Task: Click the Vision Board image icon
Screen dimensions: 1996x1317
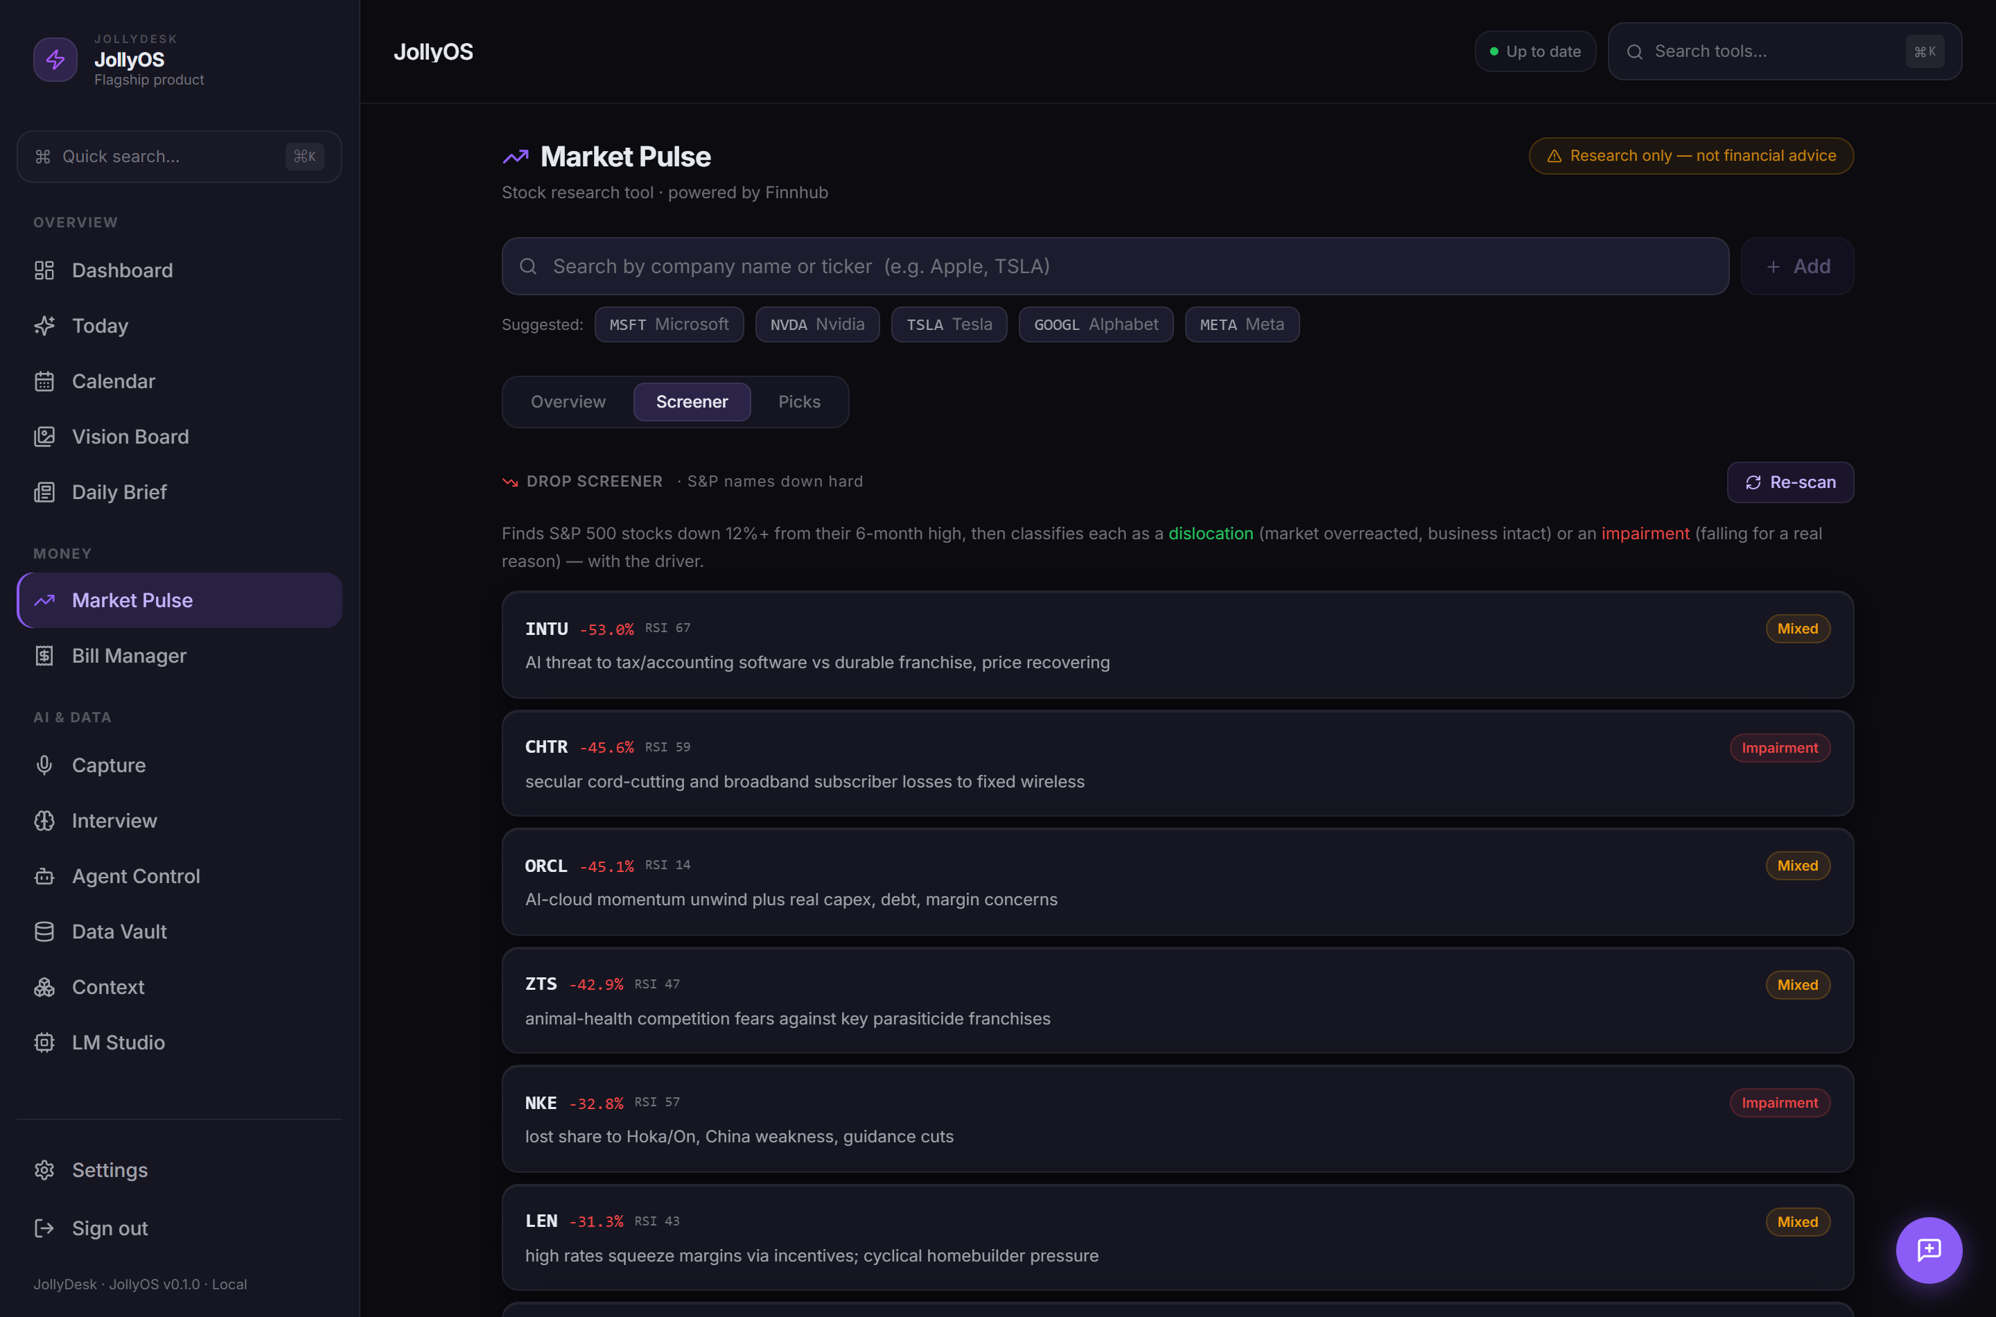Action: pyautogui.click(x=44, y=437)
